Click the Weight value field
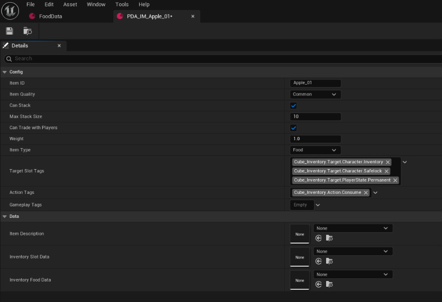Image resolution: width=442 pixels, height=302 pixels. (x=315, y=139)
